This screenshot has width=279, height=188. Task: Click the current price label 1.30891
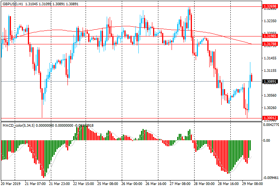coord(270,82)
